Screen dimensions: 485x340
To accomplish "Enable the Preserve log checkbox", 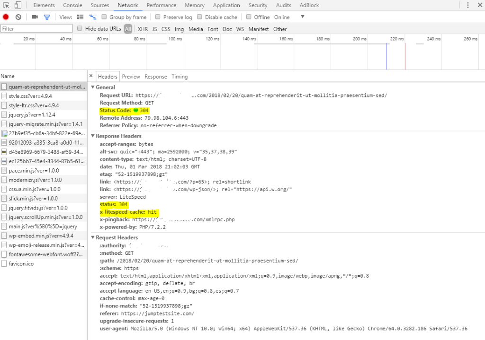I will pos(159,17).
